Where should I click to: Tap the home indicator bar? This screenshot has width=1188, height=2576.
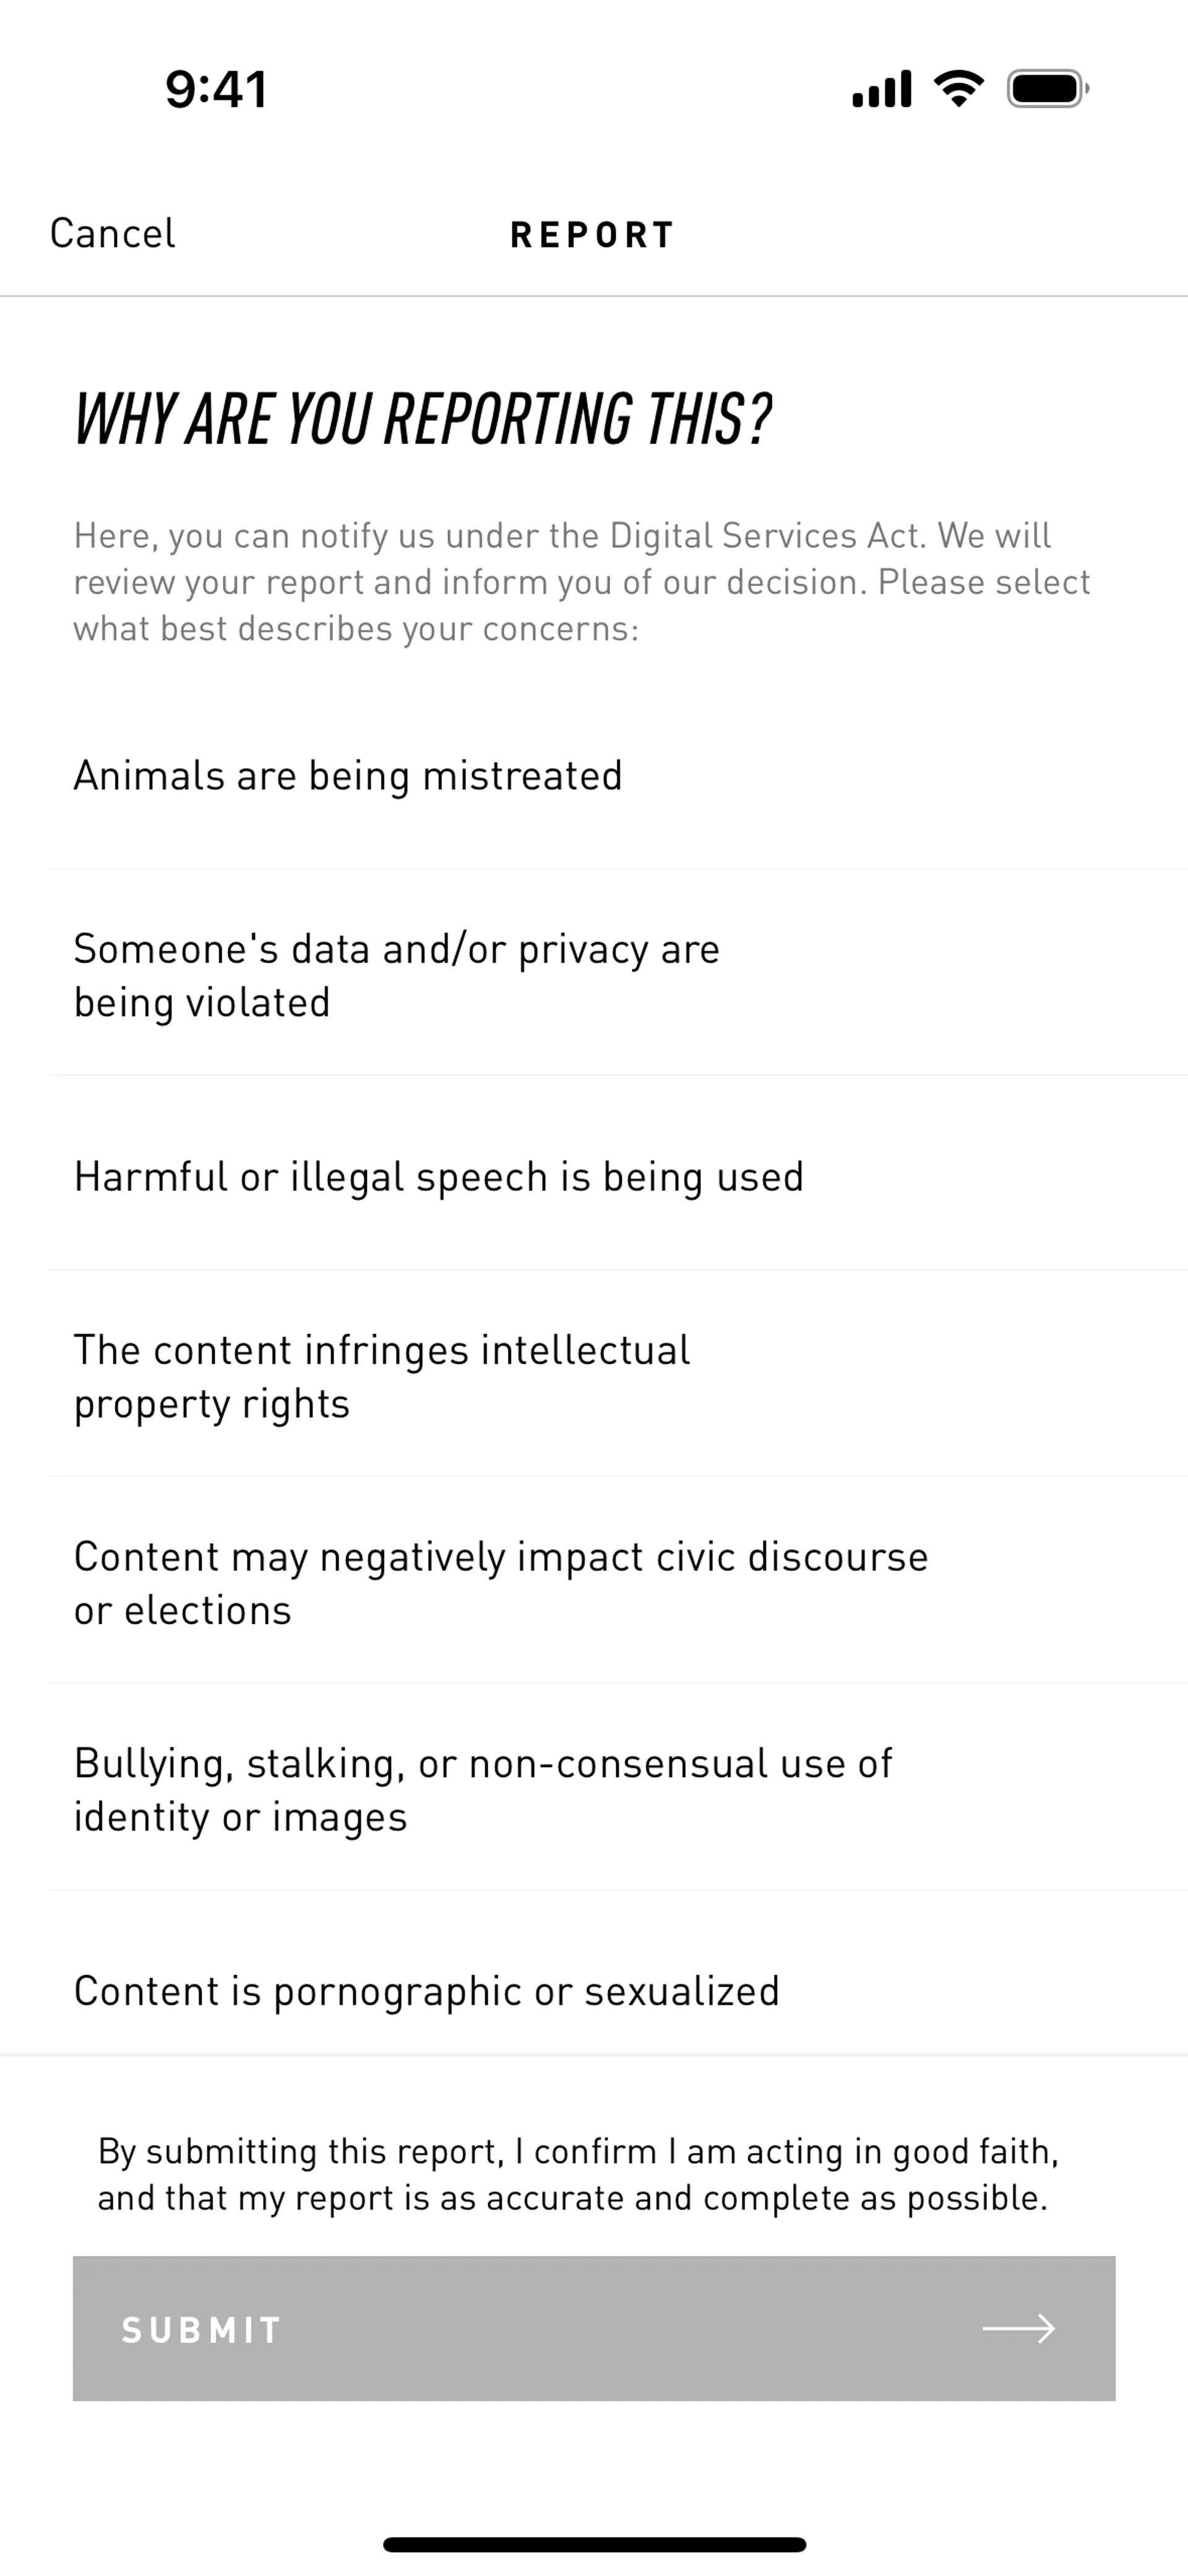pyautogui.click(x=594, y=2544)
